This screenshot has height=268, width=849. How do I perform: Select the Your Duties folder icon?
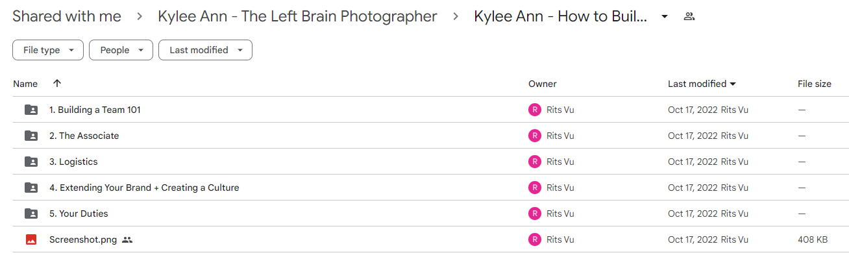31,213
